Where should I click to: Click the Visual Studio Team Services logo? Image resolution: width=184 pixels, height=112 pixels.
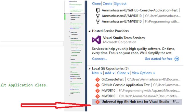97,40
